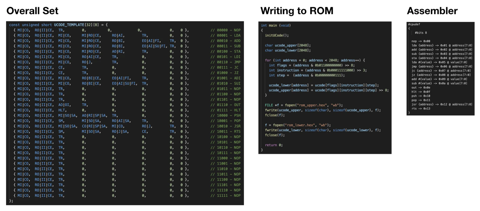Click the "// 00101 - LDI" comment

225,57
